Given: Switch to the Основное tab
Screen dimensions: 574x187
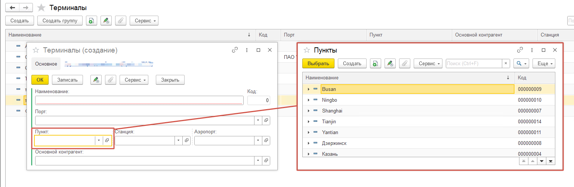Looking at the screenshot, I should (x=46, y=64).
